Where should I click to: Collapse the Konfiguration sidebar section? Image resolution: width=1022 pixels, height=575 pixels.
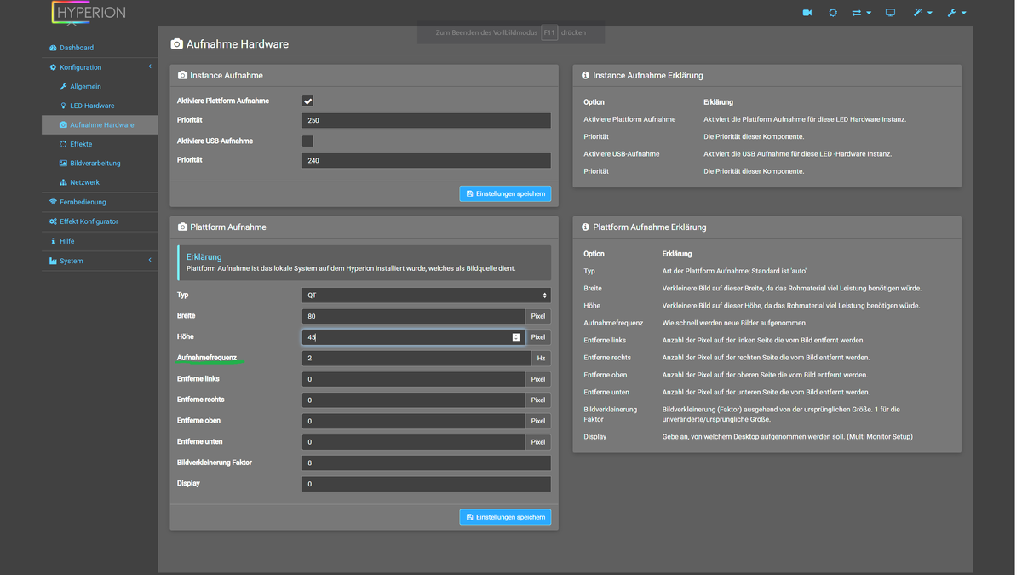coord(100,67)
